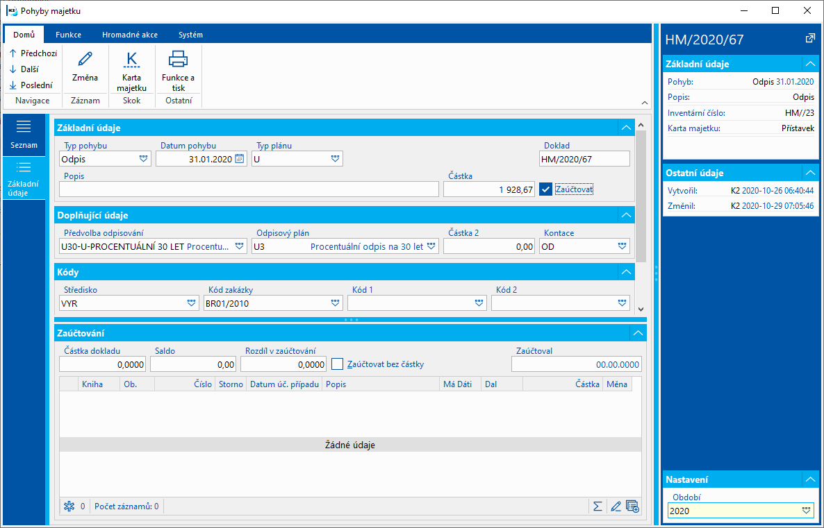The height and width of the screenshot is (528, 824).
Task: Go to Další record
Action: [x=24, y=69]
